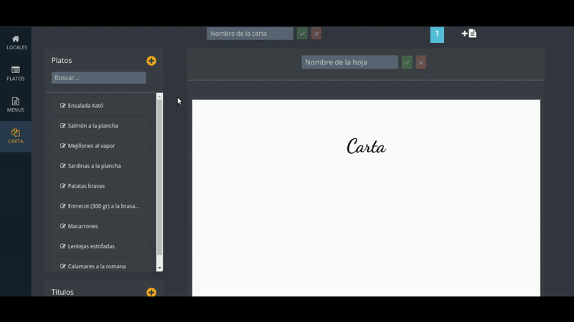Open the Locales home section

tap(16, 42)
